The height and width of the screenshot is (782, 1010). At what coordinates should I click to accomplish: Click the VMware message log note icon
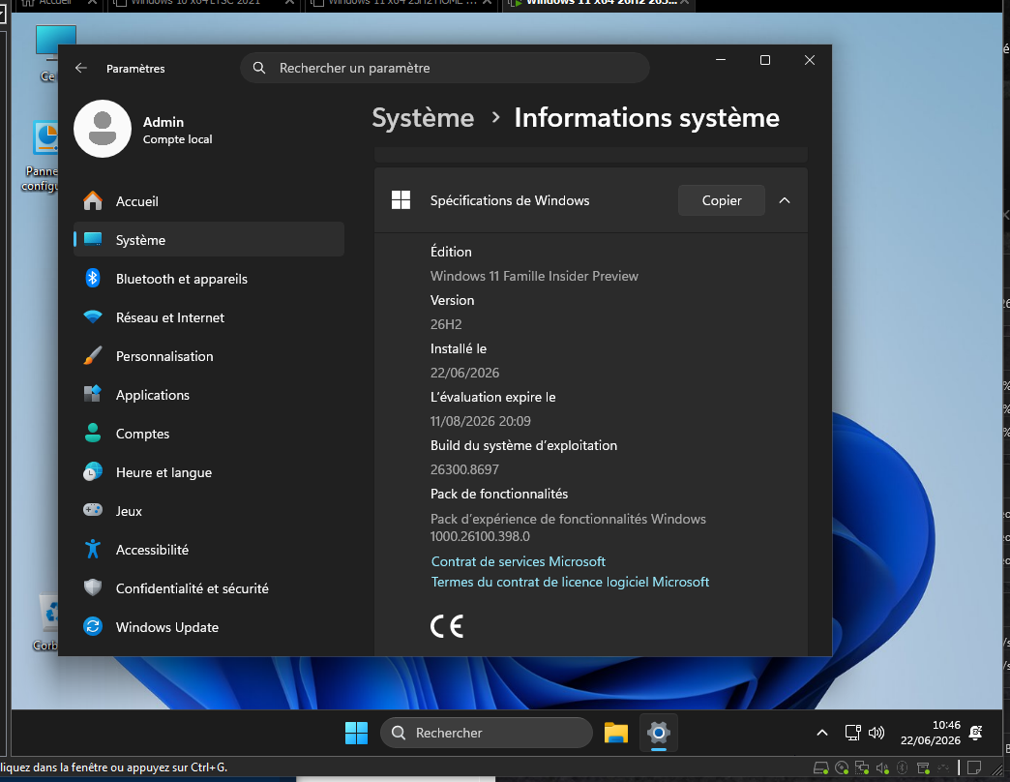(x=974, y=767)
